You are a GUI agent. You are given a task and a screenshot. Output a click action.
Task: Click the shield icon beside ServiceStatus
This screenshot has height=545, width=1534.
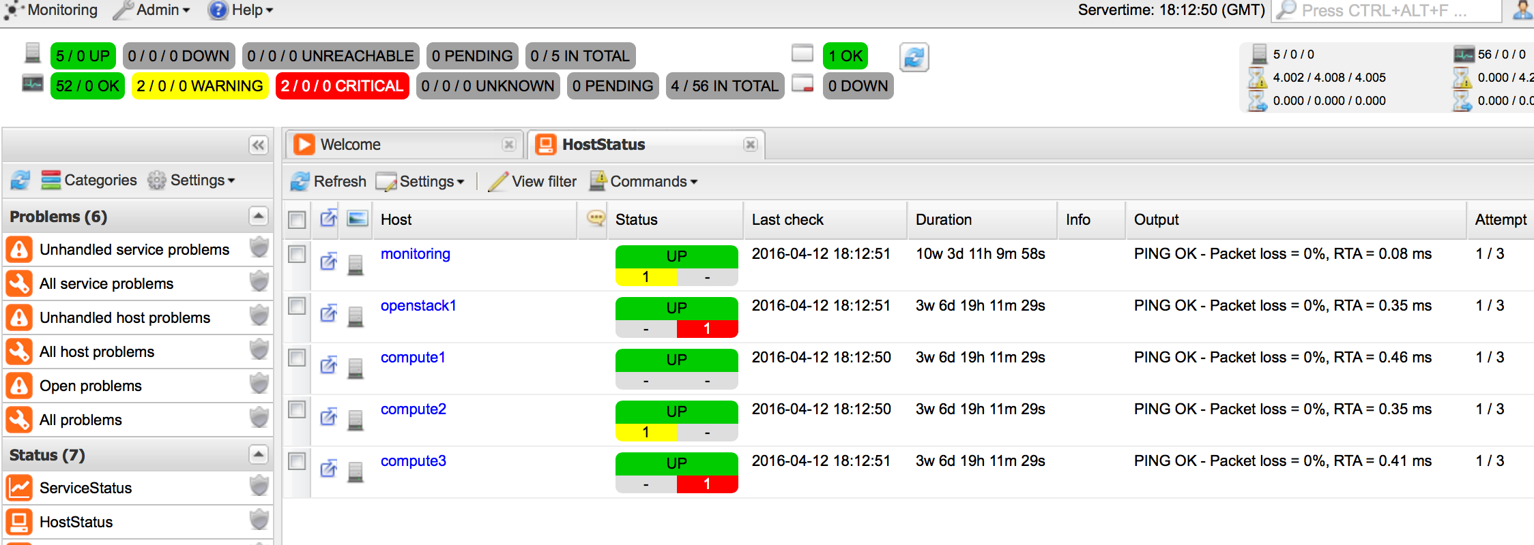tap(259, 486)
